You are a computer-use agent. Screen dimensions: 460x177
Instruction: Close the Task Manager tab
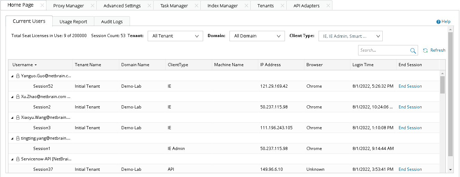tap(197, 6)
